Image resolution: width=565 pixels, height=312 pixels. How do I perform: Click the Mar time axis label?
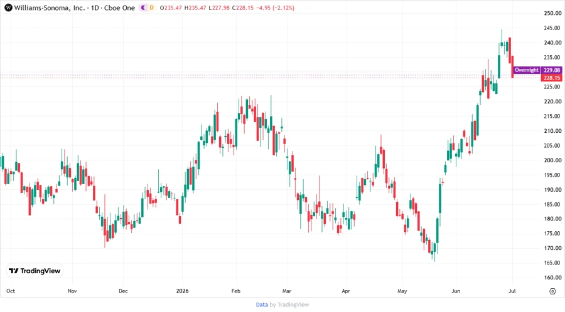coord(287,291)
